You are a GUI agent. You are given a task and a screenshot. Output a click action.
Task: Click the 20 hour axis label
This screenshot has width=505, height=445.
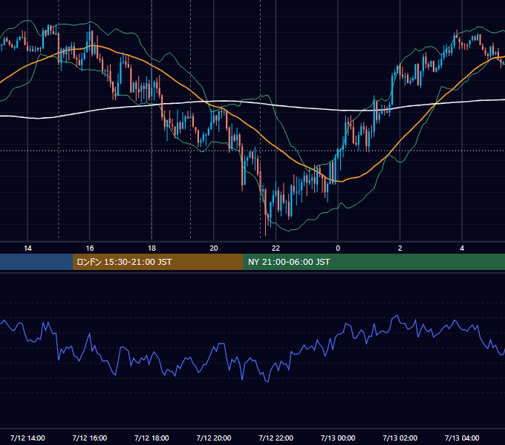click(214, 248)
